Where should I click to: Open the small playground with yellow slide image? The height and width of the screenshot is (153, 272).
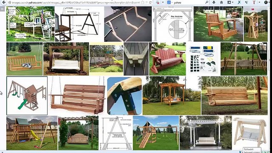[106, 59]
